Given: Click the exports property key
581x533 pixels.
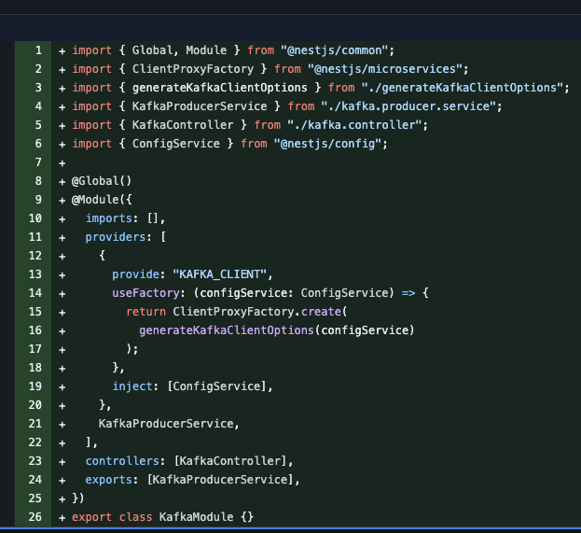Looking at the screenshot, I should pos(109,480).
